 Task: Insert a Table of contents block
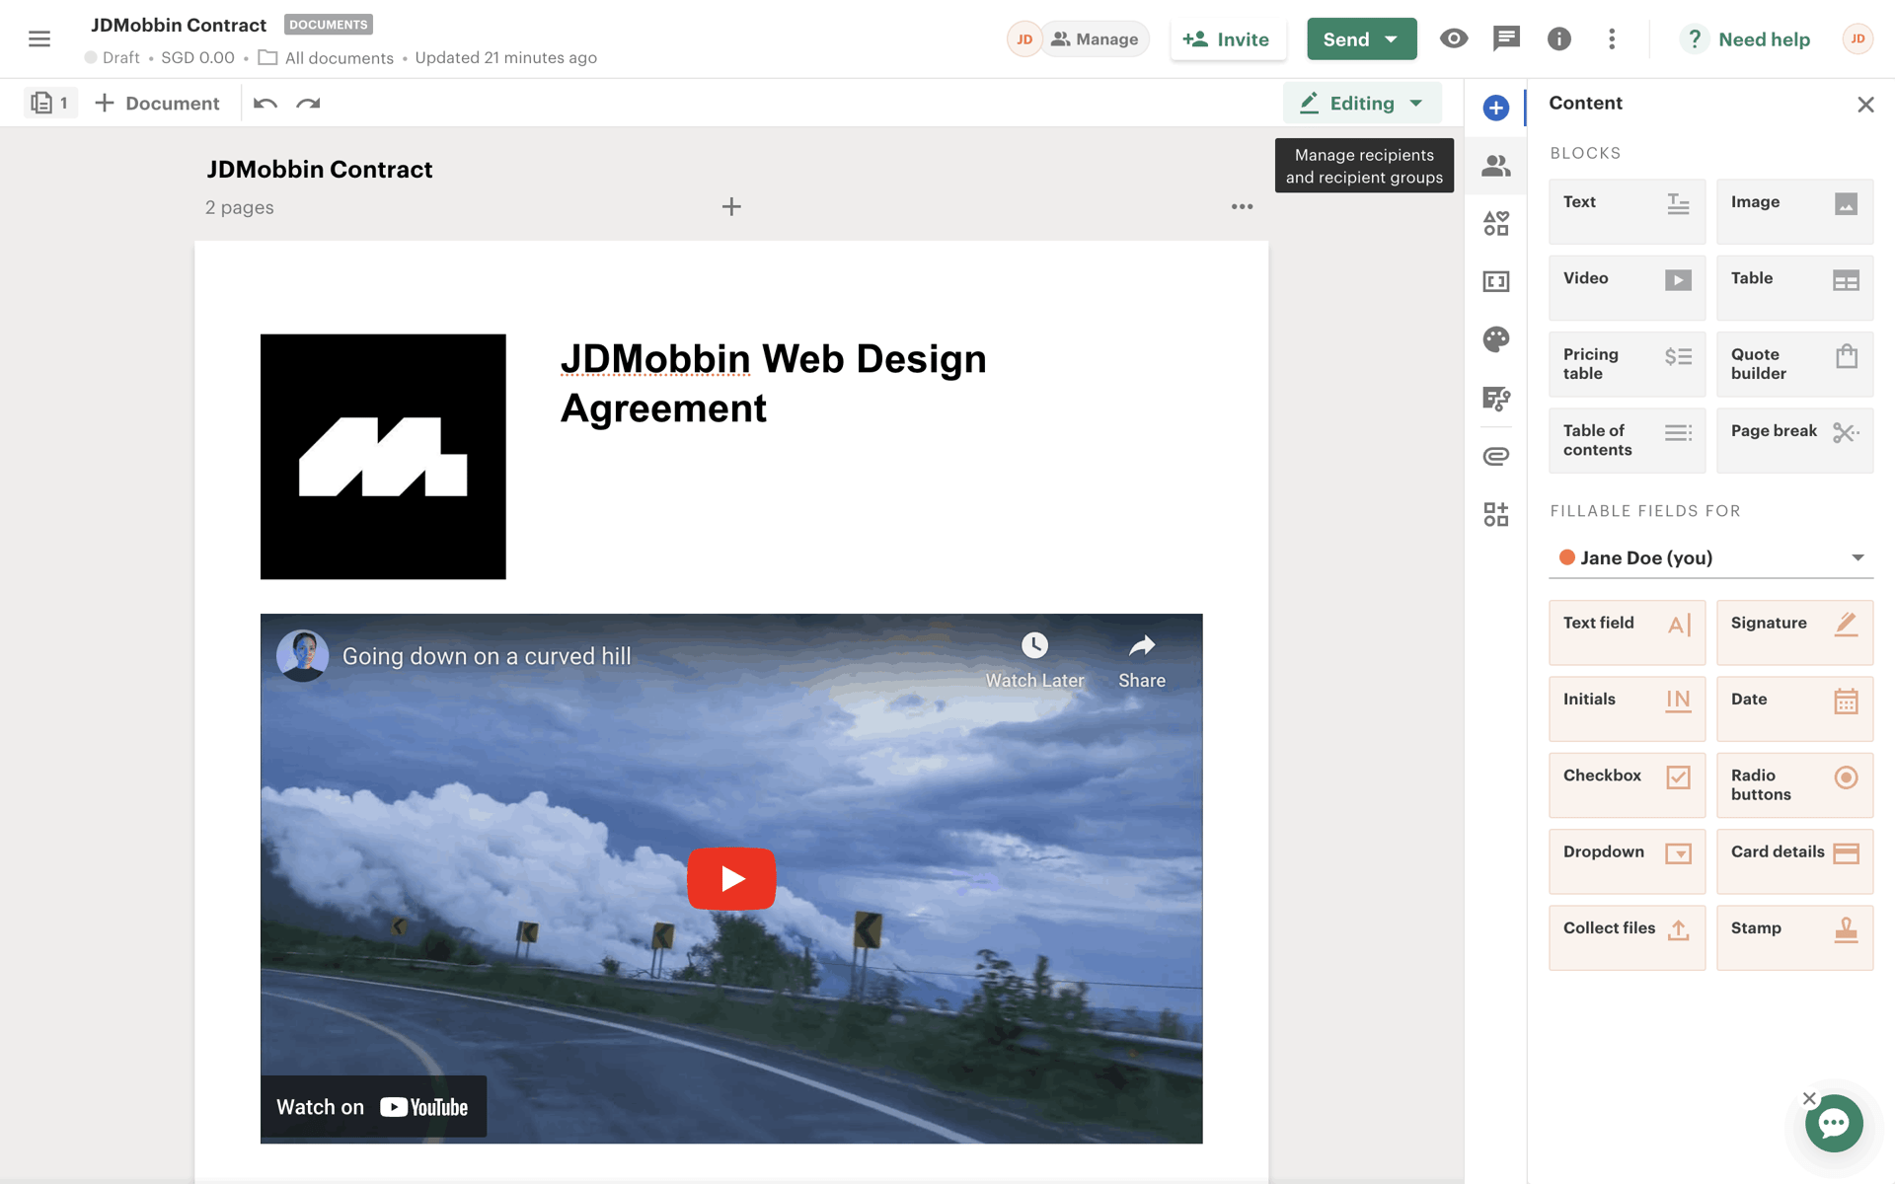point(1627,440)
